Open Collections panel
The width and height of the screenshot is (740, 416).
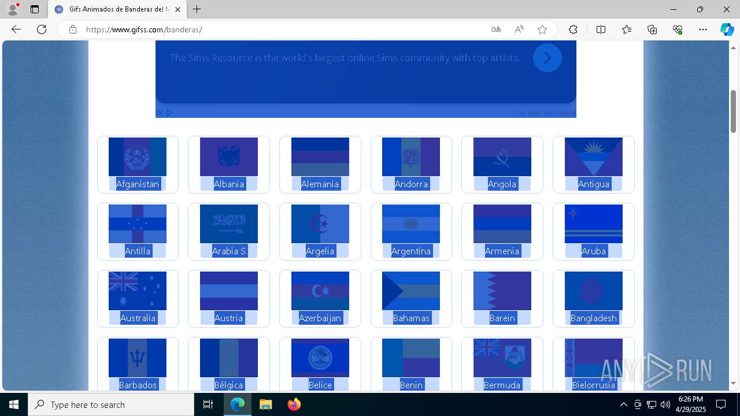(652, 29)
